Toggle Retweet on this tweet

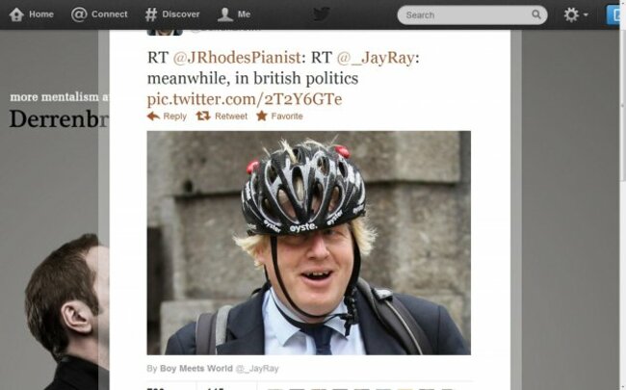click(222, 117)
